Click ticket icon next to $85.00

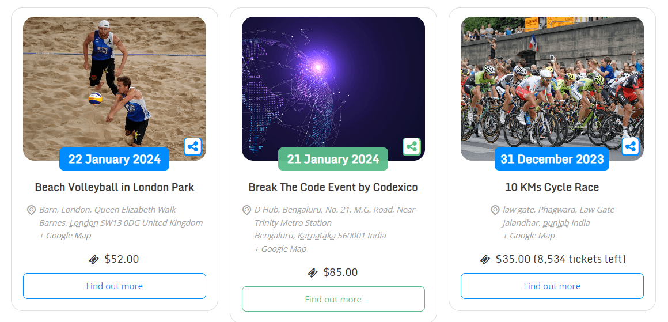pyautogui.click(x=313, y=272)
